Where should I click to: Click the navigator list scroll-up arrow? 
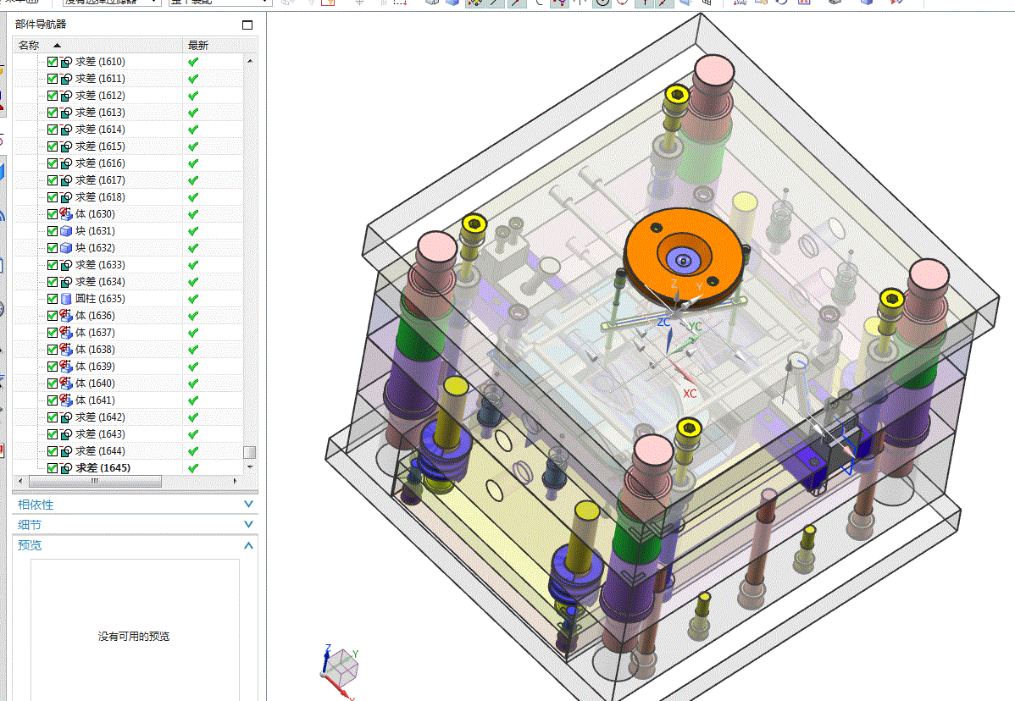(x=250, y=61)
